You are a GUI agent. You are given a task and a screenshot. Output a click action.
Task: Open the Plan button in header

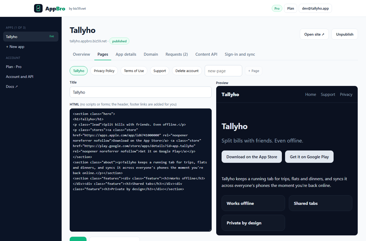(x=290, y=8)
